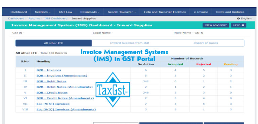This screenshot has width=258, height=124.
Task: Click the green Accepted column header
Action: 175,64
